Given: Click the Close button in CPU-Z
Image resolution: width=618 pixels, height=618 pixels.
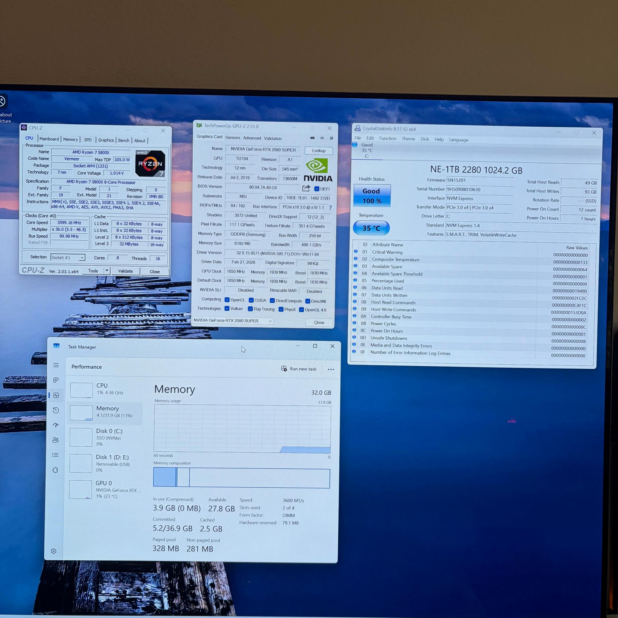Looking at the screenshot, I should [155, 271].
